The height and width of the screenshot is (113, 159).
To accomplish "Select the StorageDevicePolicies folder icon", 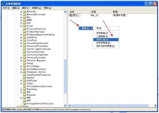I will (24, 104).
